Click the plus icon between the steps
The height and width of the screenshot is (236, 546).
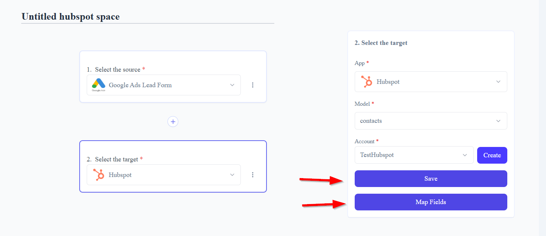point(173,122)
